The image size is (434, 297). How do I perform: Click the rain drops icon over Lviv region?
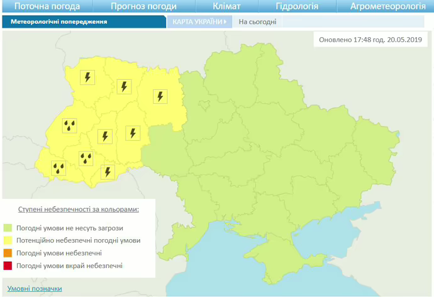(70, 125)
